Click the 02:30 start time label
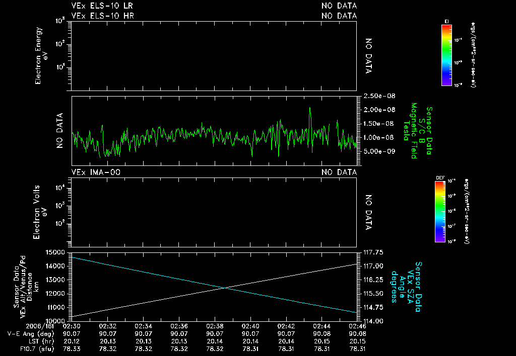 pyautogui.click(x=72, y=326)
